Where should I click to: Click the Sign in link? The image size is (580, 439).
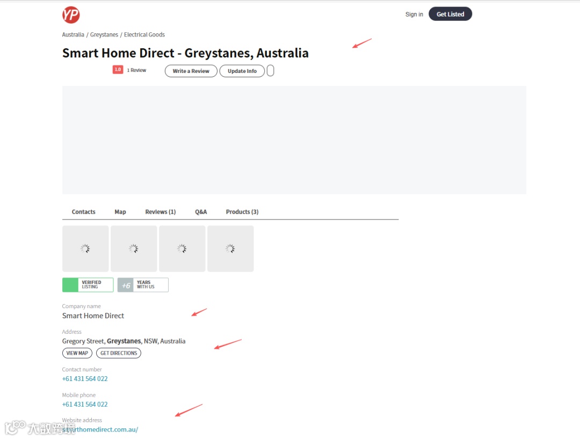click(414, 14)
